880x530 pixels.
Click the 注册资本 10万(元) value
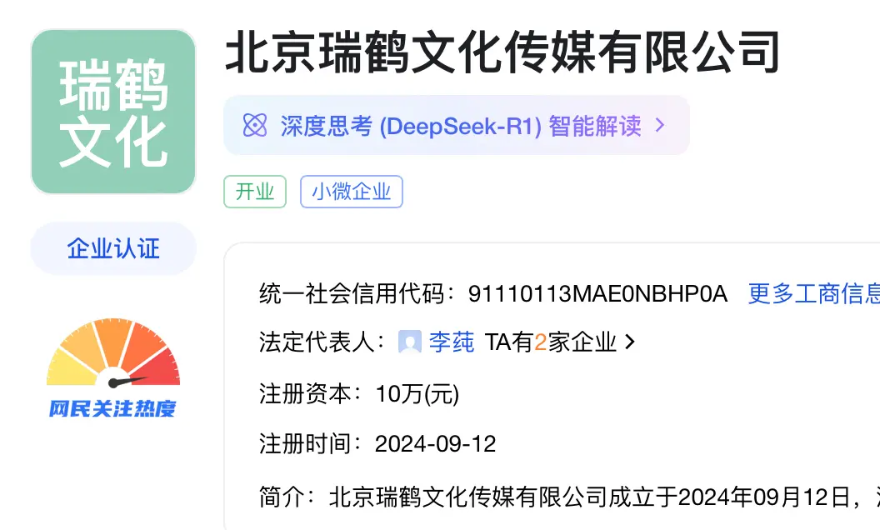[x=417, y=393]
